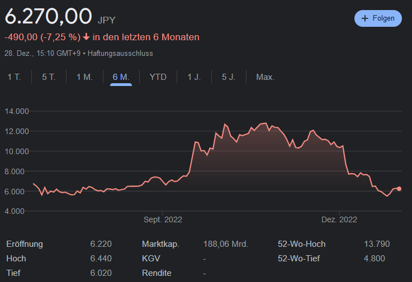Switch chart to YTD

pos(158,77)
